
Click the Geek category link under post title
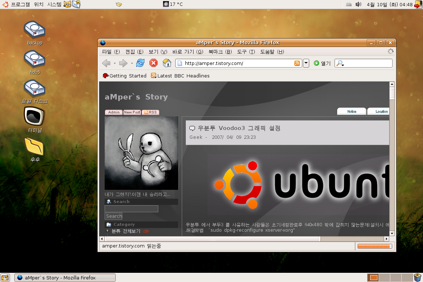click(196, 137)
